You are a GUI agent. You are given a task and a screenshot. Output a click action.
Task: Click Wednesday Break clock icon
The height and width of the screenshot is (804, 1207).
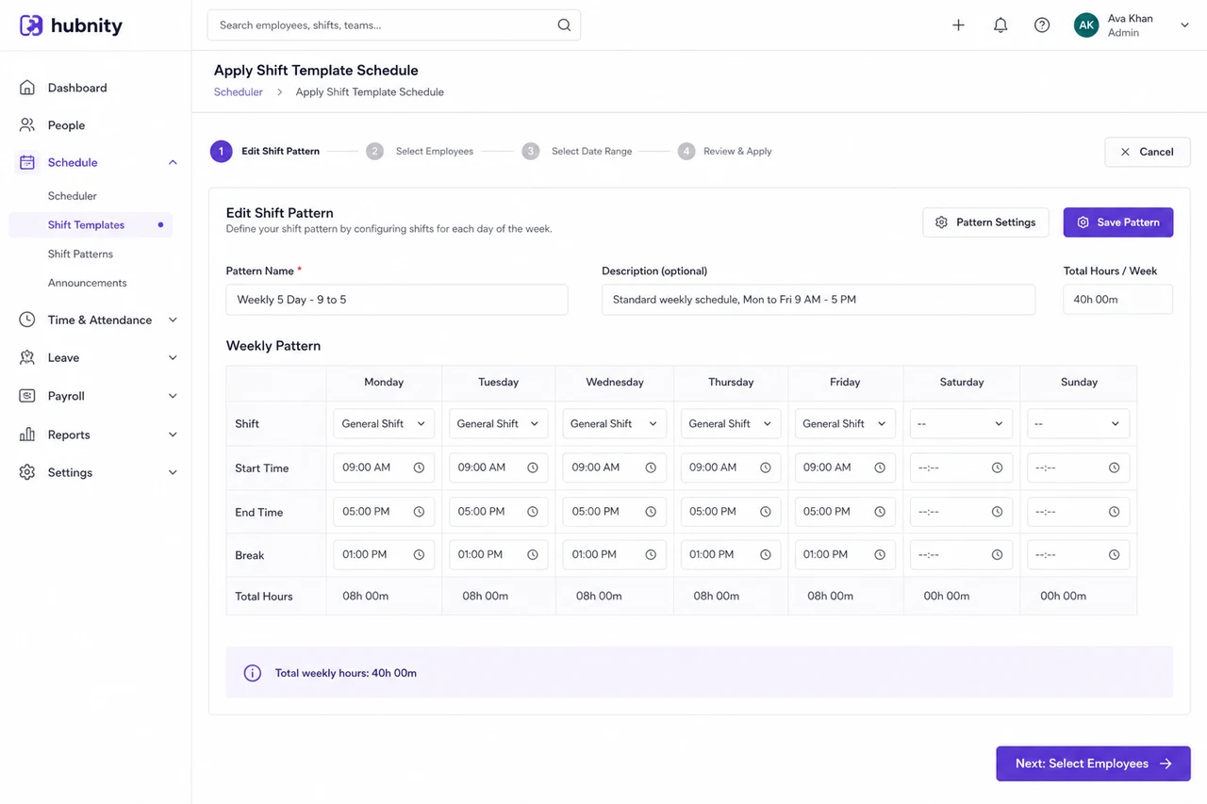[651, 555]
